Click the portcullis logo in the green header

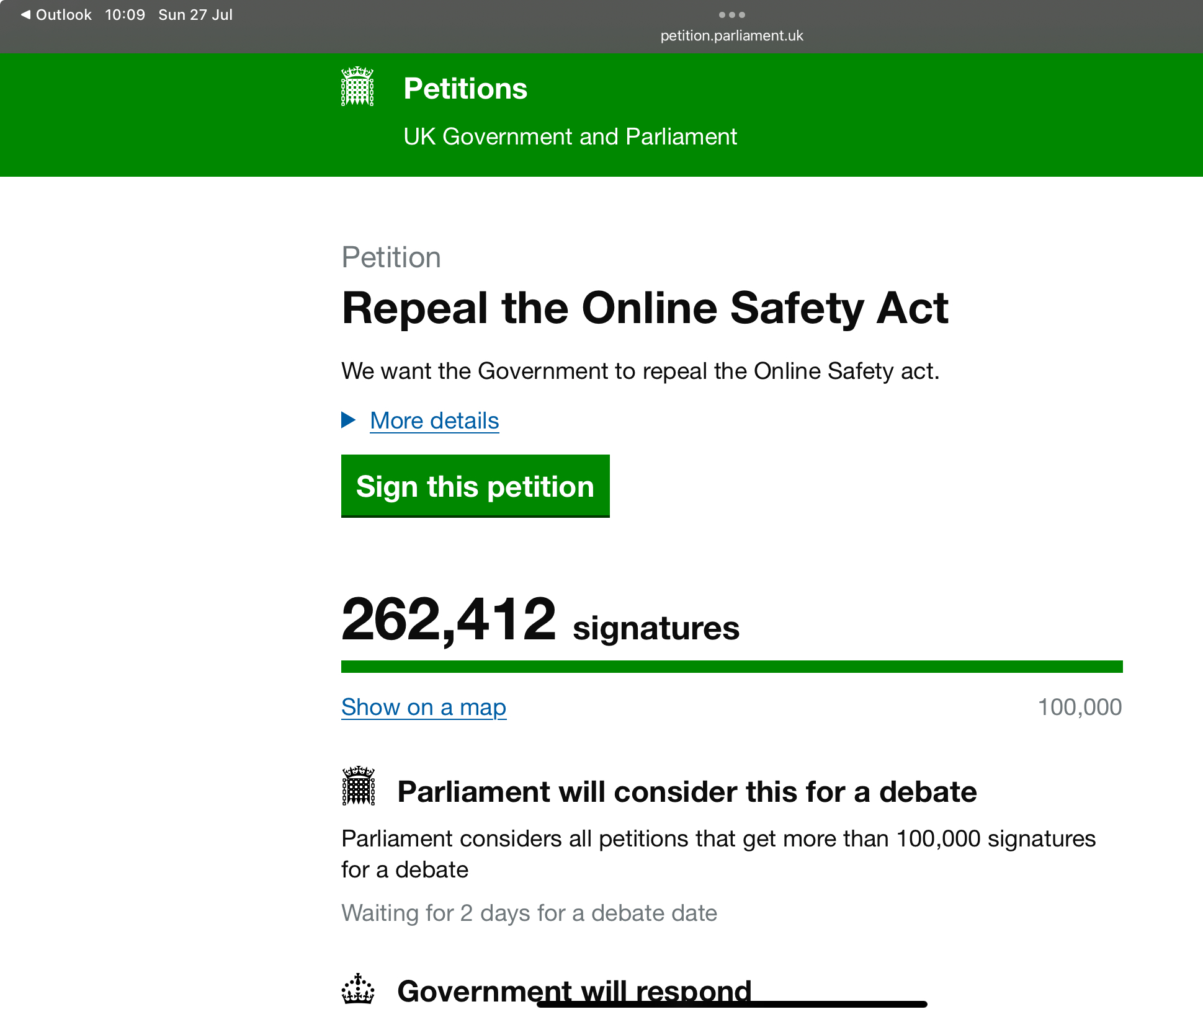(357, 86)
